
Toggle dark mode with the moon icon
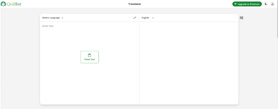coord(266,4)
